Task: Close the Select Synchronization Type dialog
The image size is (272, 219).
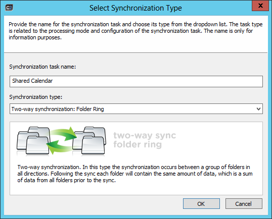Action: pos(260,6)
